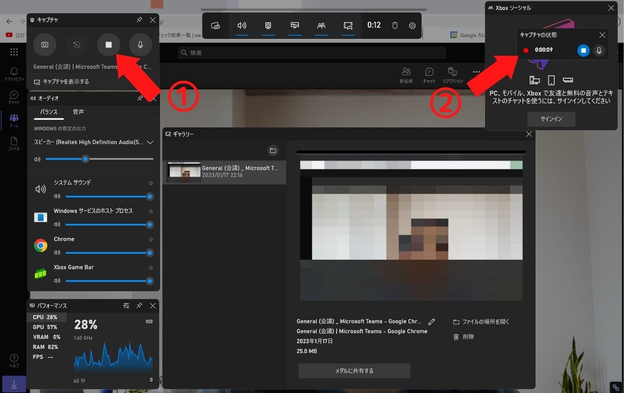Open リアクション in Teams meeting toolbar
The width and height of the screenshot is (626, 393).
(452, 75)
